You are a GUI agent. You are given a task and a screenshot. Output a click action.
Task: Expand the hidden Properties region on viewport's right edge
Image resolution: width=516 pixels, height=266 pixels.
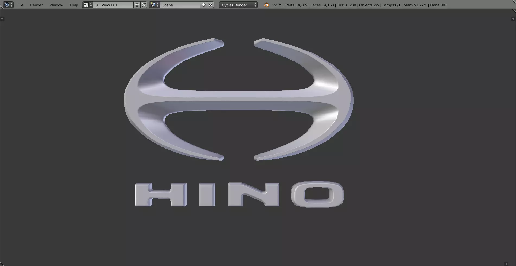tap(513, 19)
